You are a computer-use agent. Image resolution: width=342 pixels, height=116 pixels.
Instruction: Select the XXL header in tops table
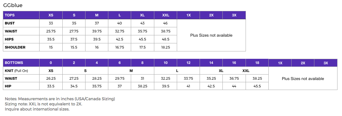(166, 15)
